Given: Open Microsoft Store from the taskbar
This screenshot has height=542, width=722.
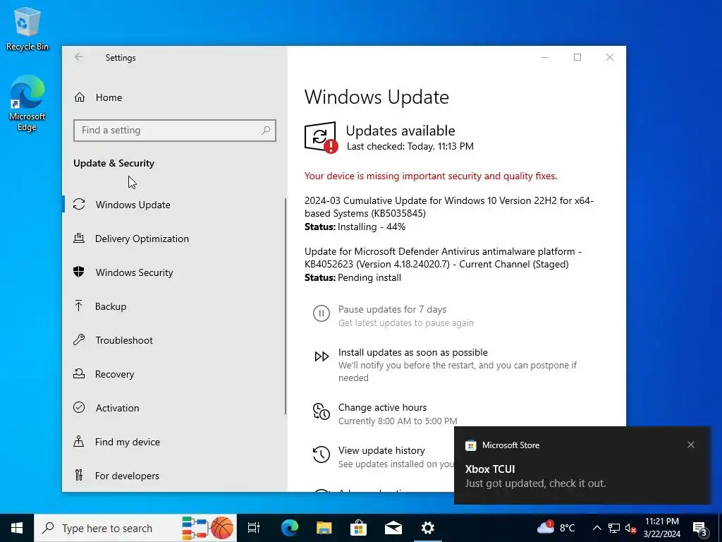Looking at the screenshot, I should [358, 528].
